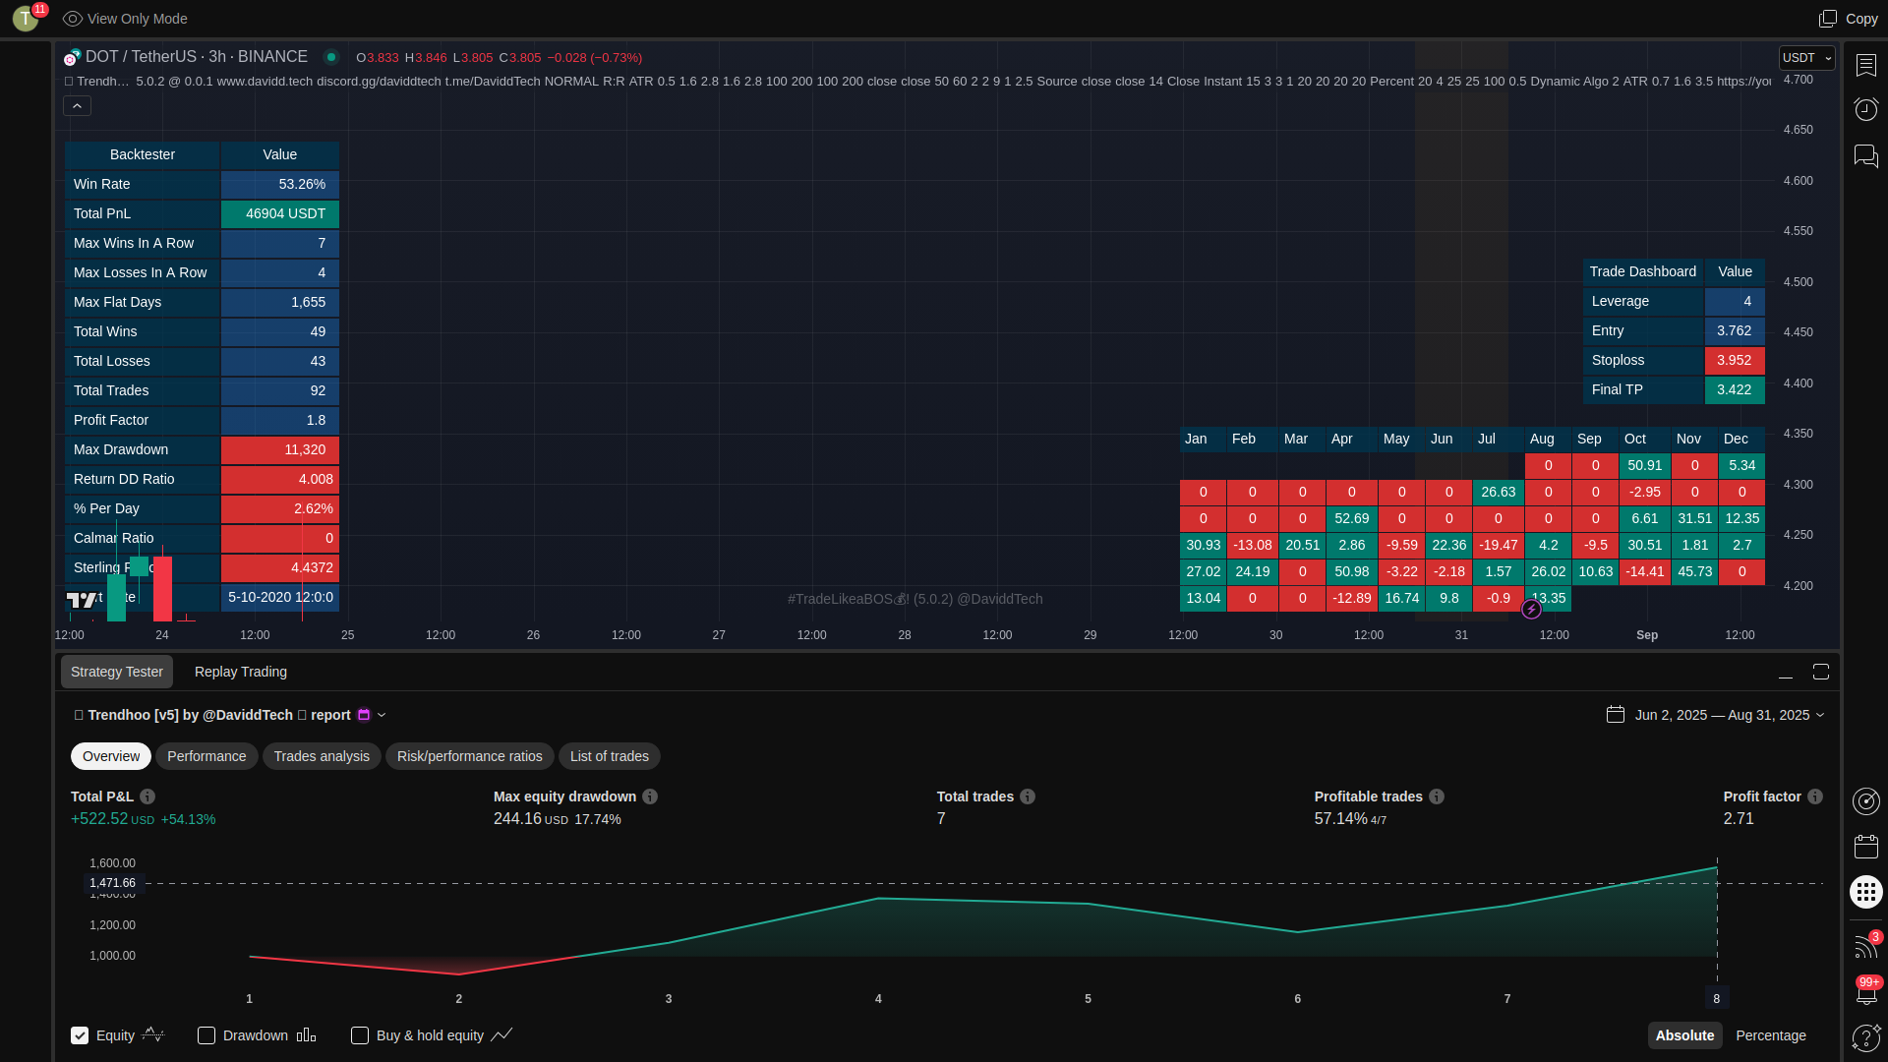The width and height of the screenshot is (1888, 1062).
Task: Open the USDT currency dropdown
Action: [x=1807, y=58]
